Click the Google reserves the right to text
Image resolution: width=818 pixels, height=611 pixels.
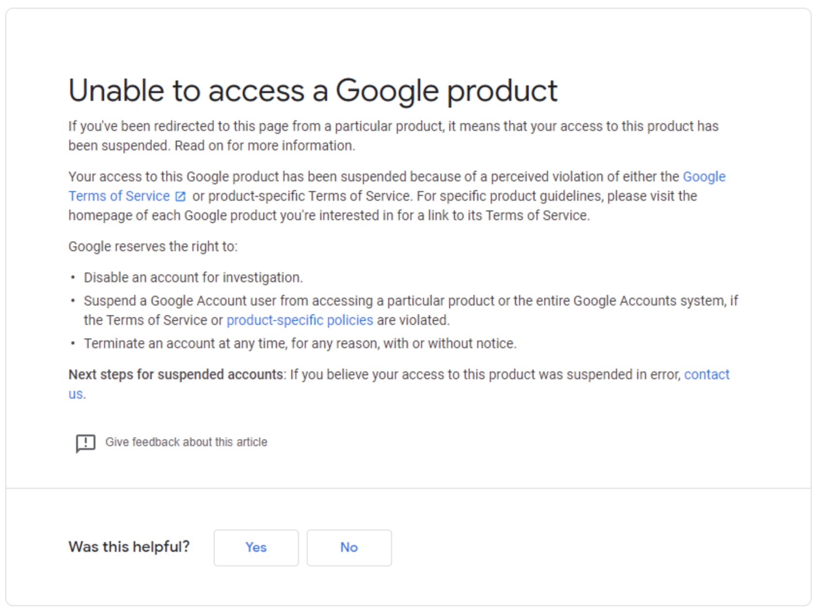153,246
